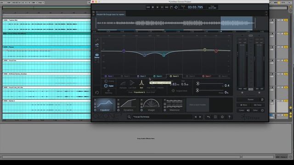This screenshot has height=165, width=294.
Task: Enable Surgical Mode
Action: point(180,91)
